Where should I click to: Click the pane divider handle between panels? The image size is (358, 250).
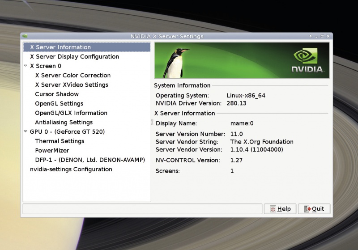[152, 122]
